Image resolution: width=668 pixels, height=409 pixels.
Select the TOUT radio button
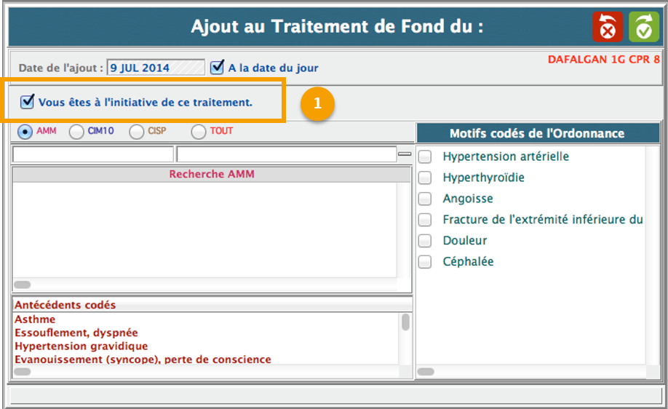pos(199,132)
